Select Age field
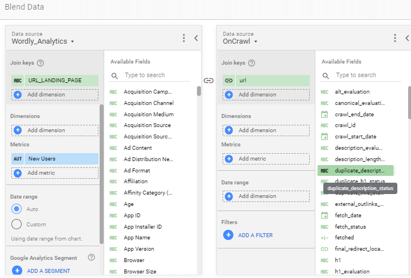 [x=129, y=204]
